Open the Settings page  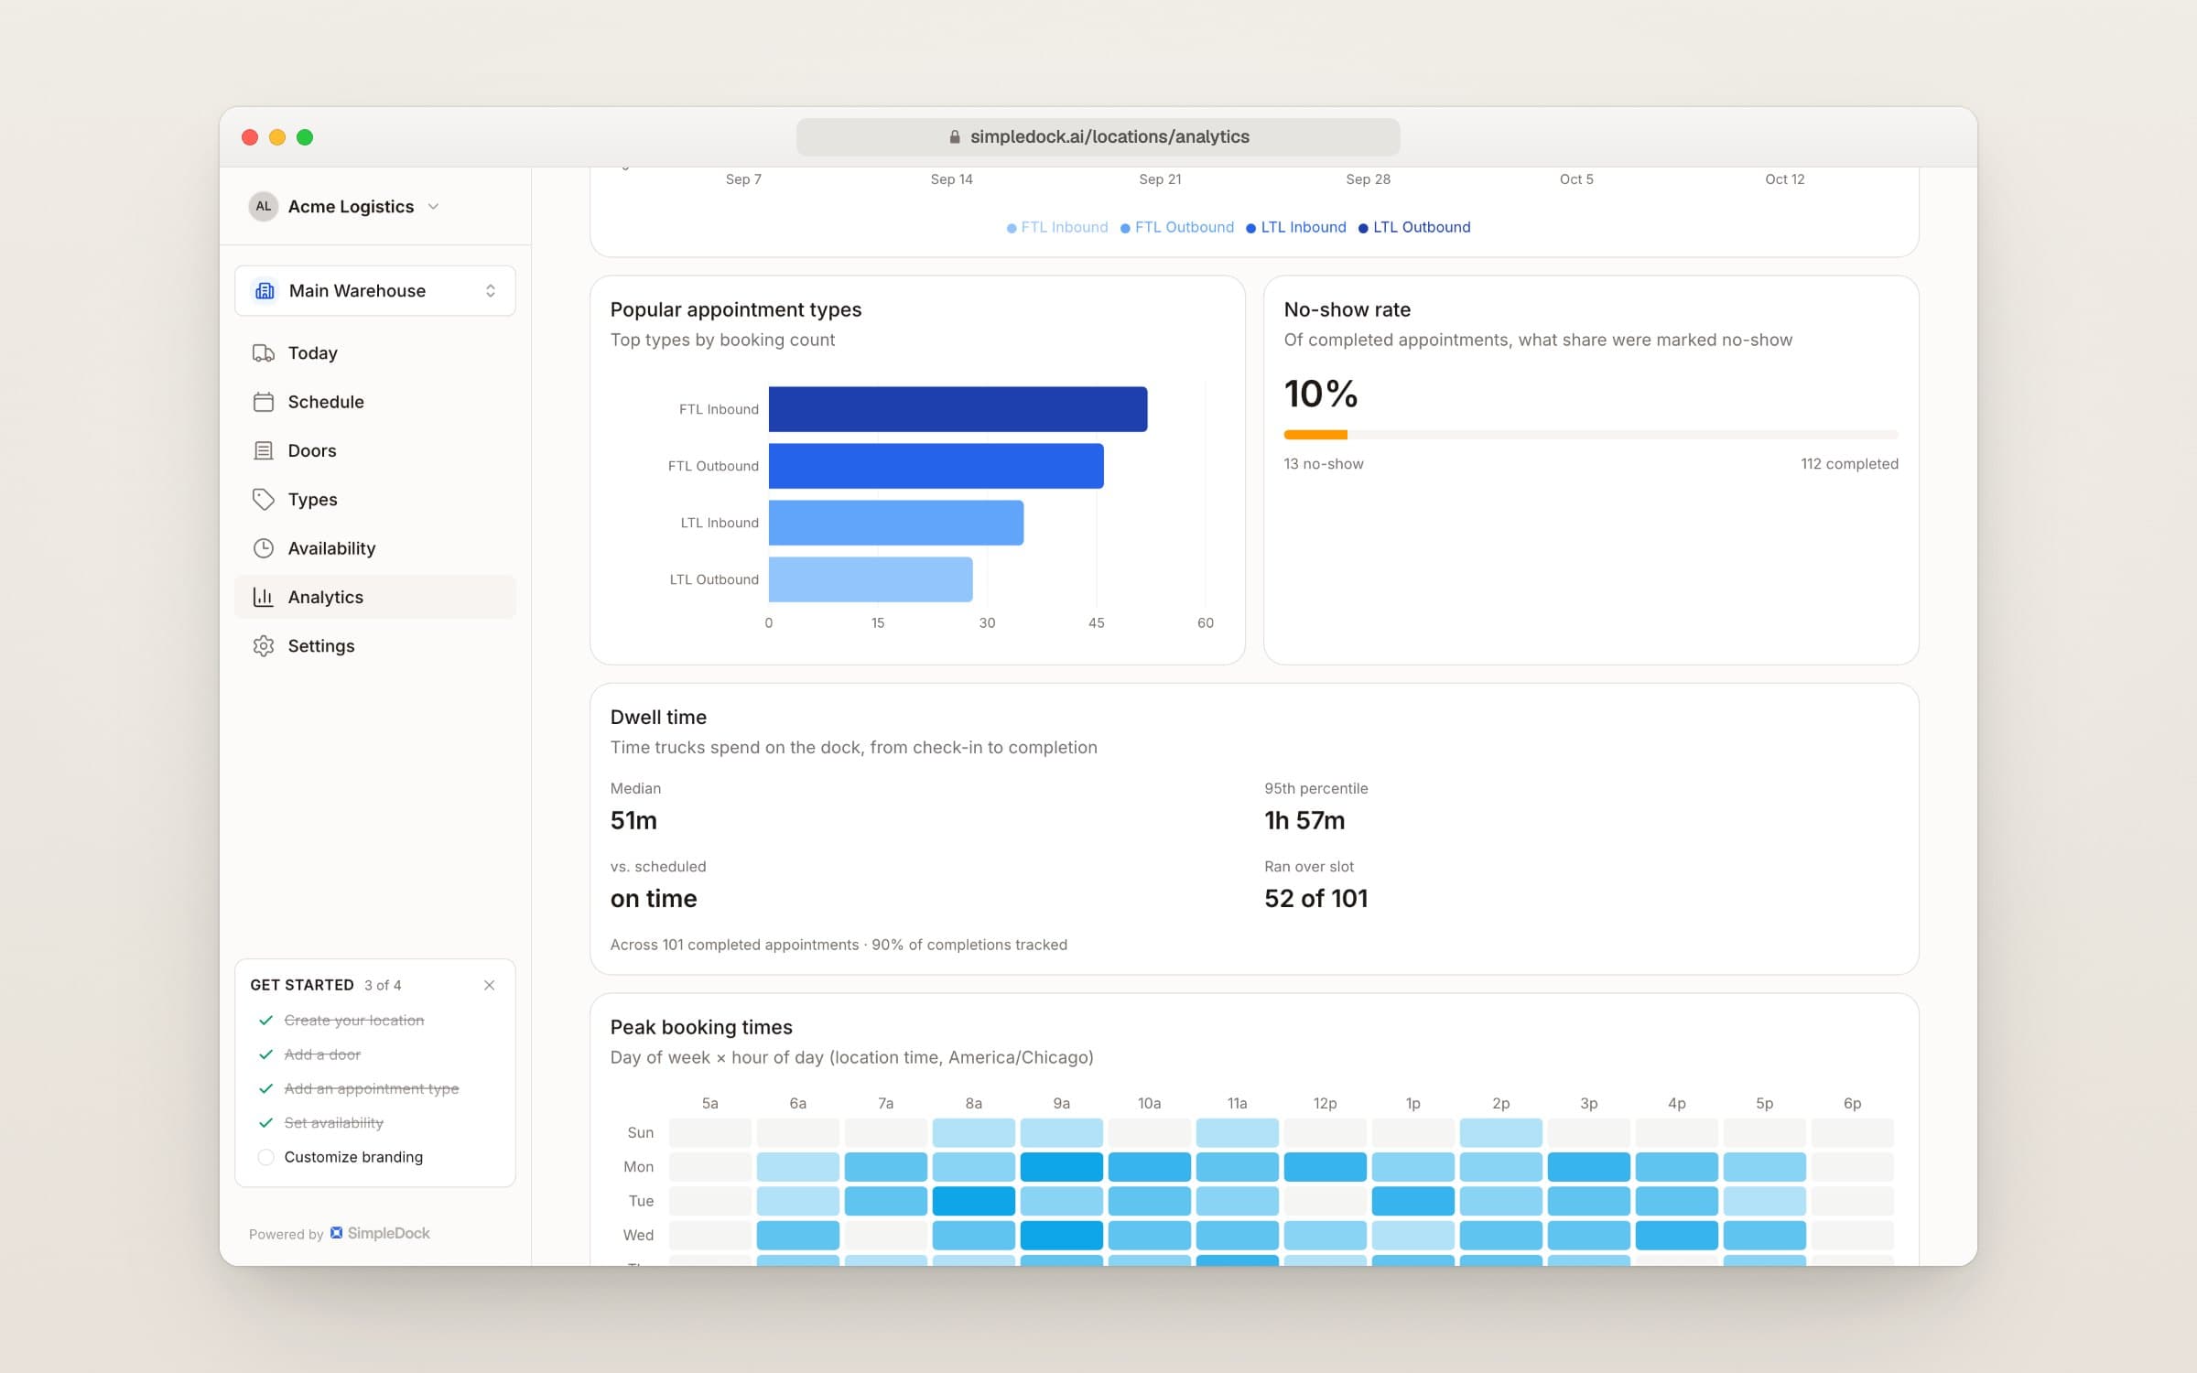point(375,645)
